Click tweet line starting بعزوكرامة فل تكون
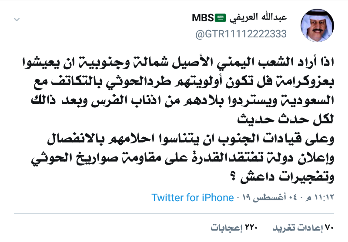The width and height of the screenshot is (348, 242). tap(179, 81)
